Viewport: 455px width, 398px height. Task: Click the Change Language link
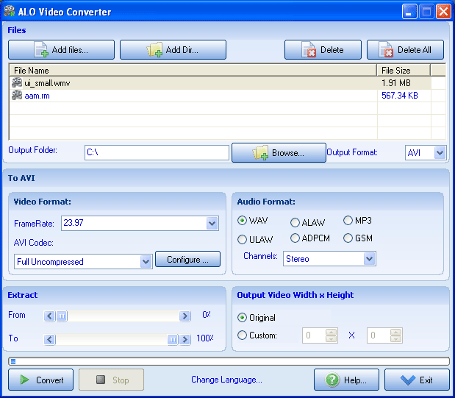(x=226, y=380)
